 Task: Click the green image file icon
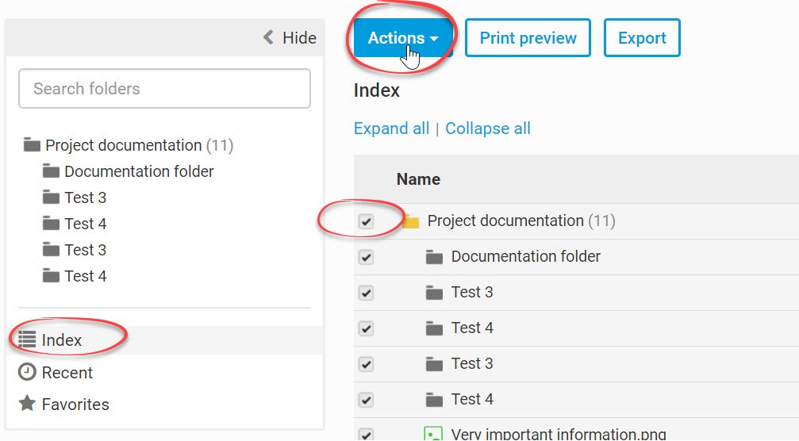[433, 434]
